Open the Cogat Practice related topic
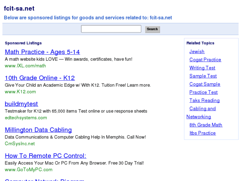241x181 pixels. (x=205, y=60)
